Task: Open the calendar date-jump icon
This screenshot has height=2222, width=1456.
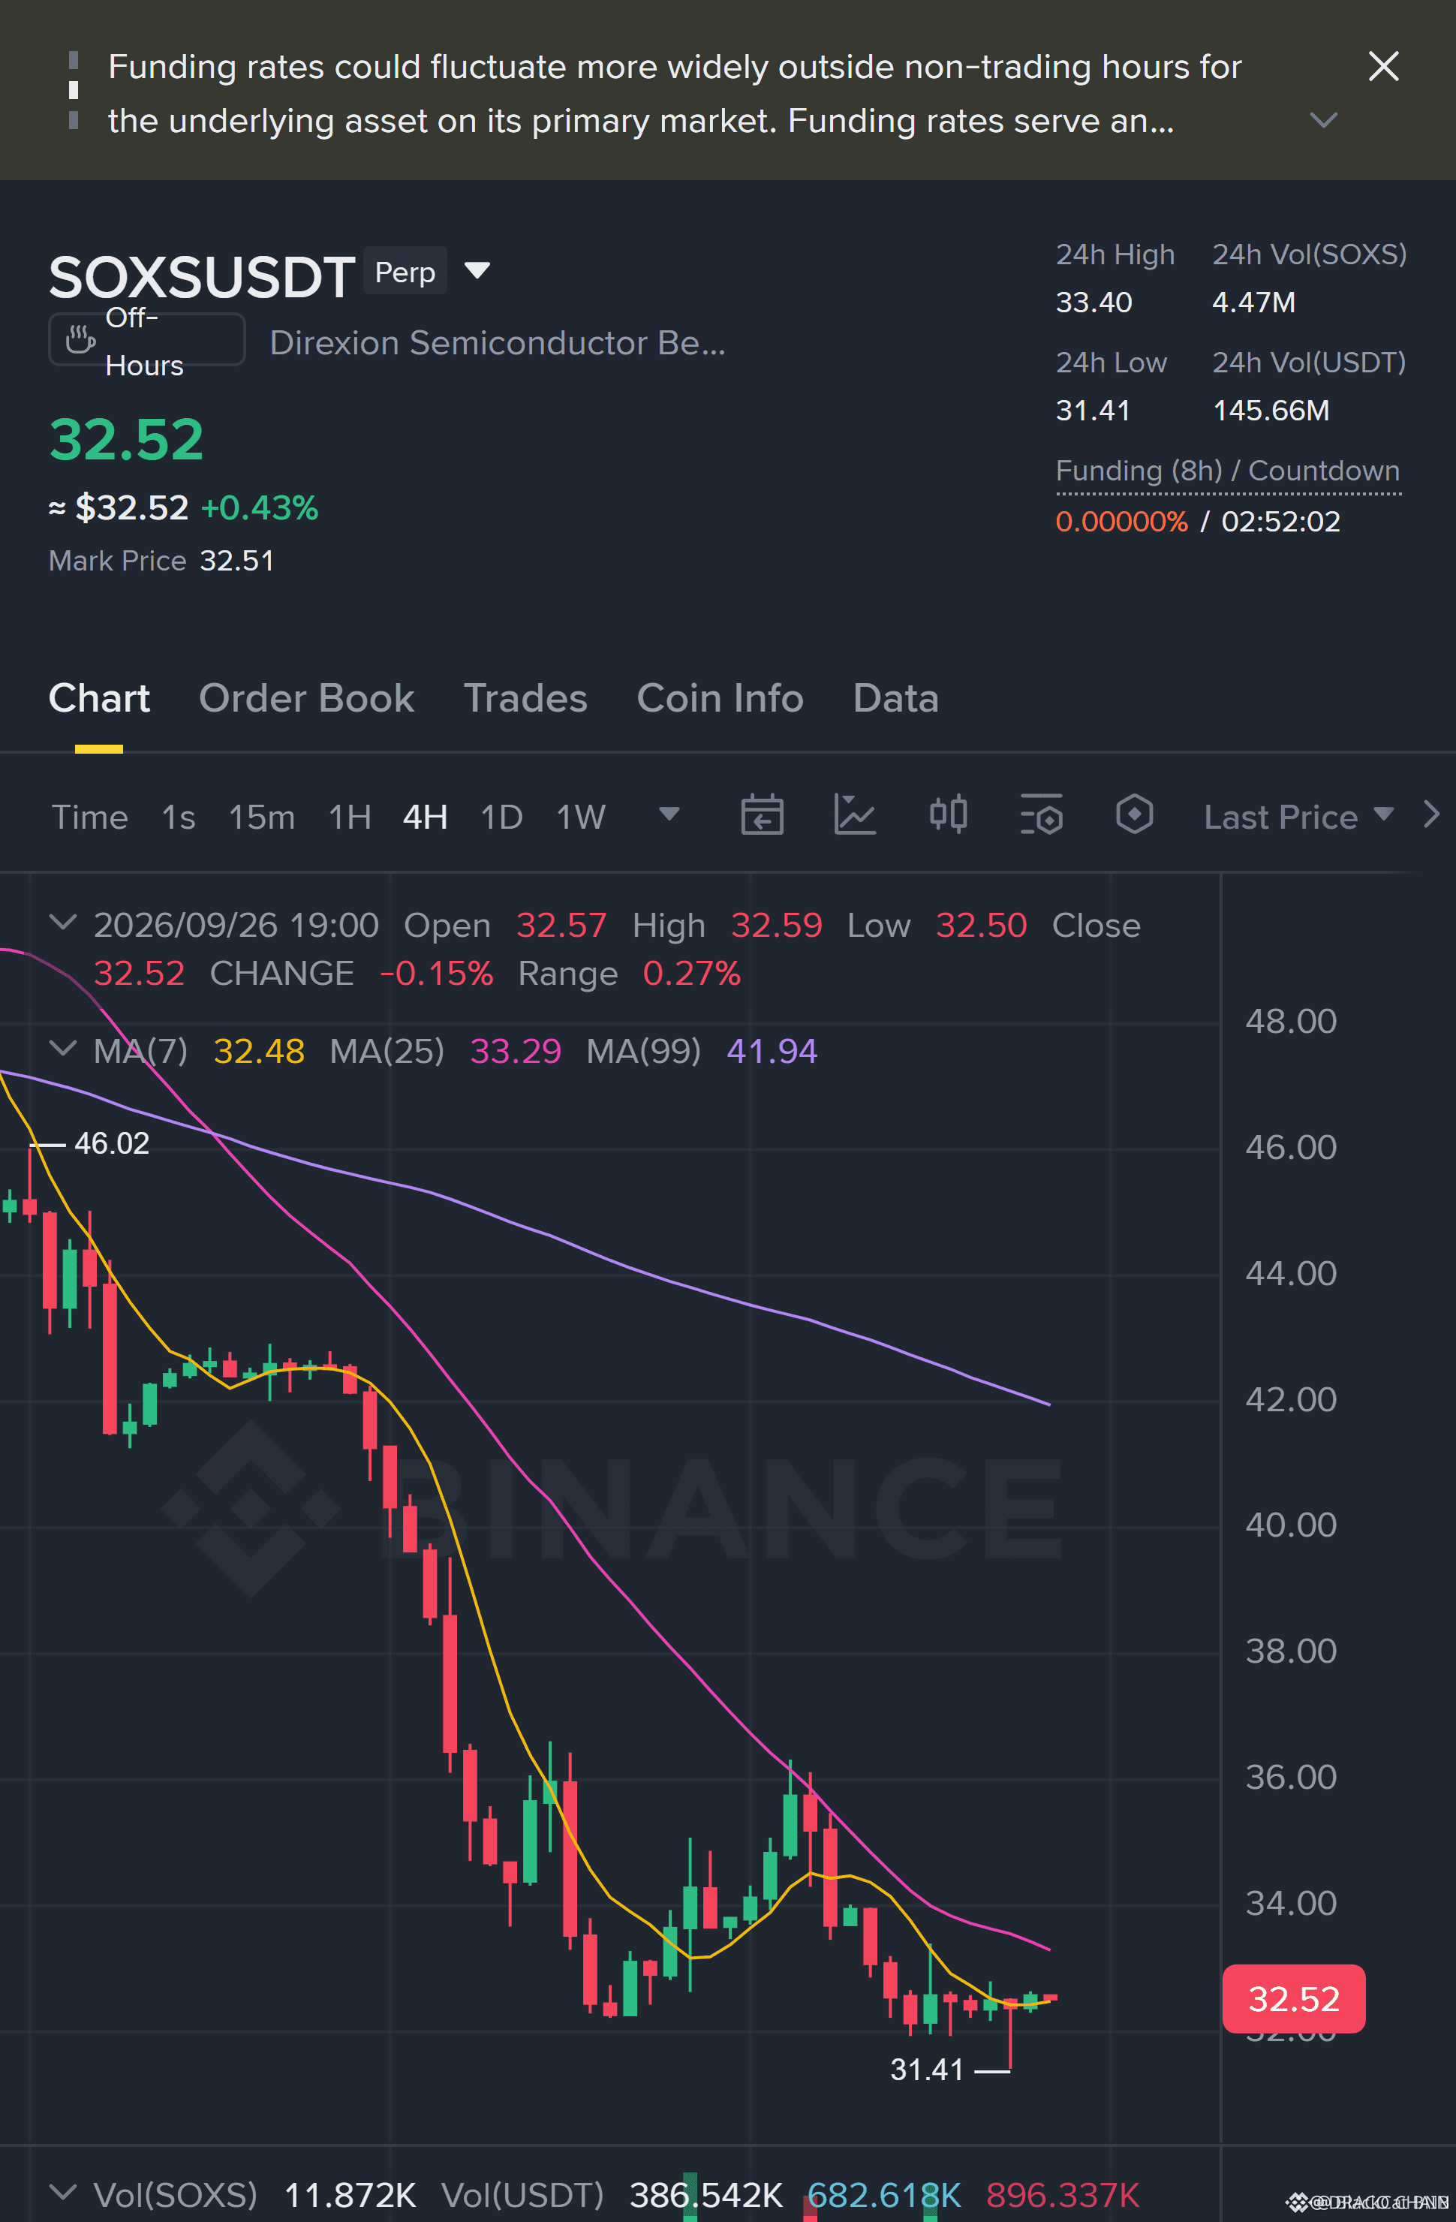Action: coord(762,815)
